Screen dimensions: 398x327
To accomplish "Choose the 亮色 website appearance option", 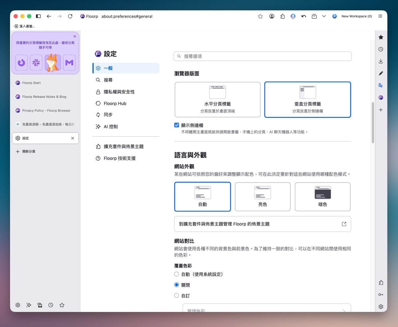I will click(263, 196).
